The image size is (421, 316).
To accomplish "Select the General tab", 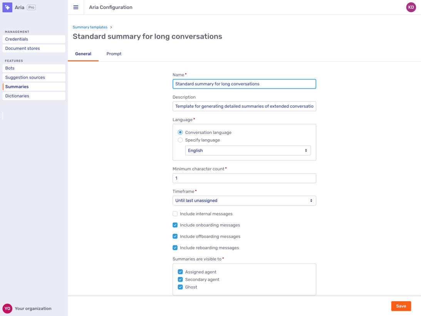I will pyautogui.click(x=83, y=54).
